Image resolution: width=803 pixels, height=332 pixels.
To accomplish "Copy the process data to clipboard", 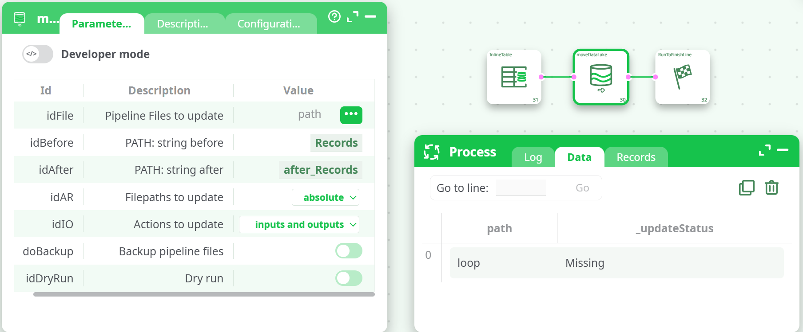I will (x=747, y=187).
